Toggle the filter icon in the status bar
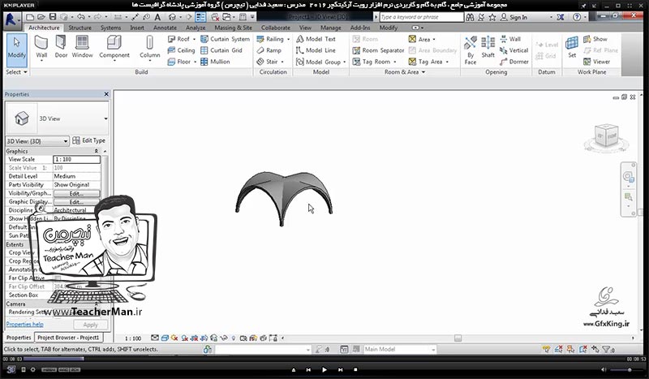 608,350
